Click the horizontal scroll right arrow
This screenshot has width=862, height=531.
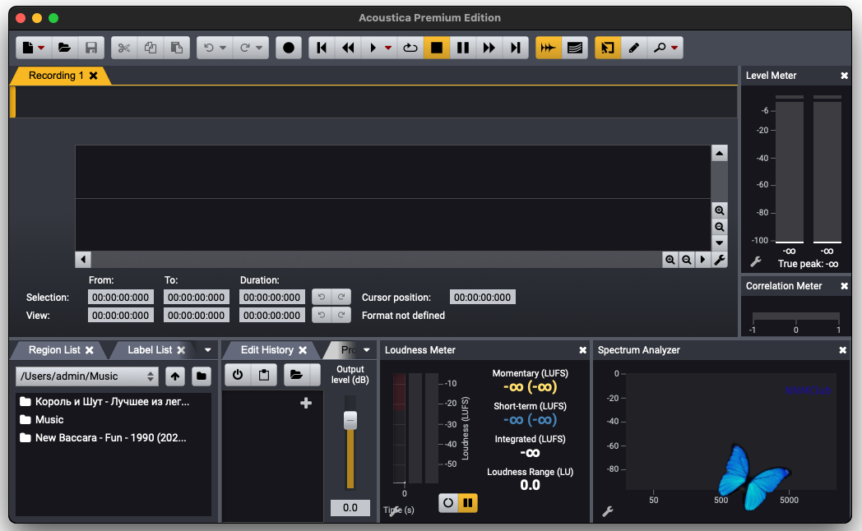(x=702, y=260)
